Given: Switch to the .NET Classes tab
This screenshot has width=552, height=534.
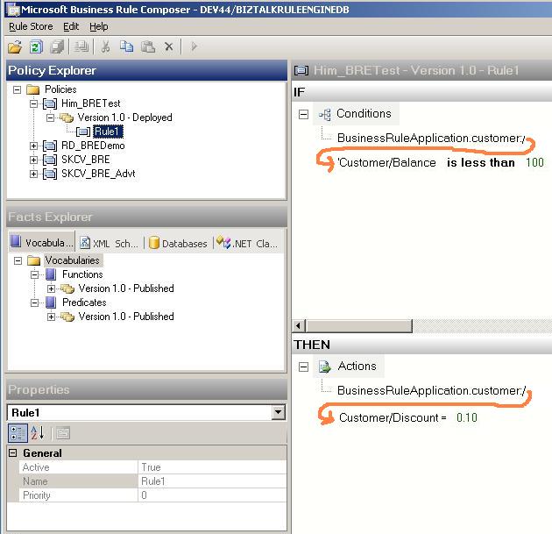Looking at the screenshot, I should pos(247,244).
